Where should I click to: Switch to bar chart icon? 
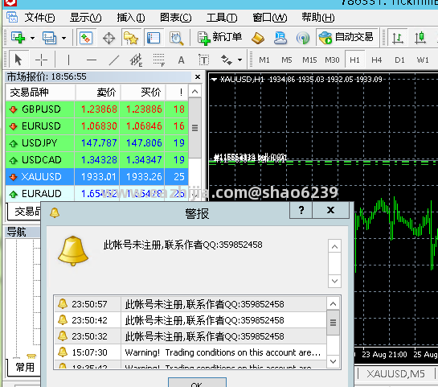(398, 38)
